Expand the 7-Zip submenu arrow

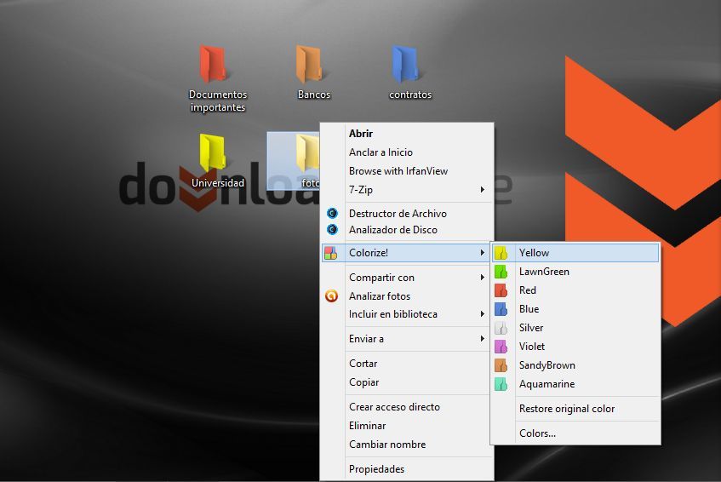point(482,190)
